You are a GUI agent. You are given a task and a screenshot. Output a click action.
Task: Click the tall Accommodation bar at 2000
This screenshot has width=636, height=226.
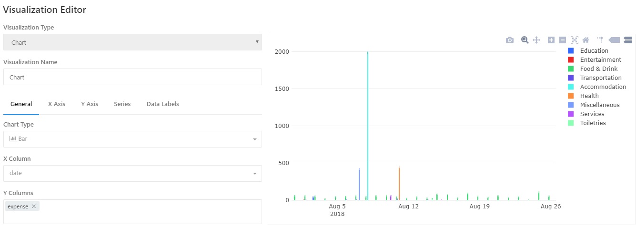click(x=368, y=126)
